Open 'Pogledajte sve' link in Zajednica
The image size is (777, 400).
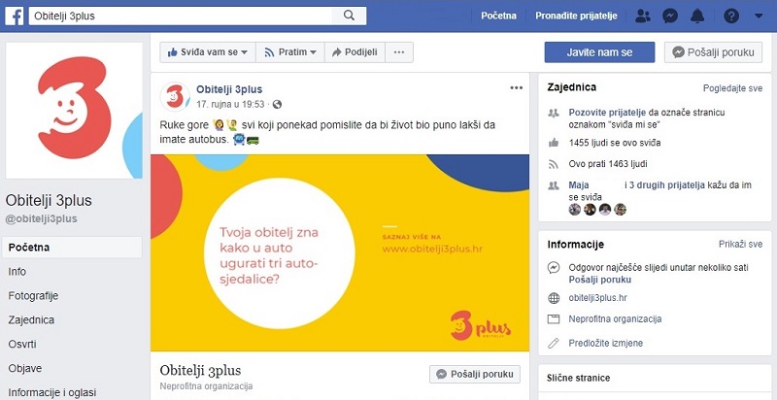(732, 88)
